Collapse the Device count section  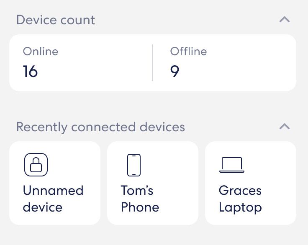tap(285, 20)
